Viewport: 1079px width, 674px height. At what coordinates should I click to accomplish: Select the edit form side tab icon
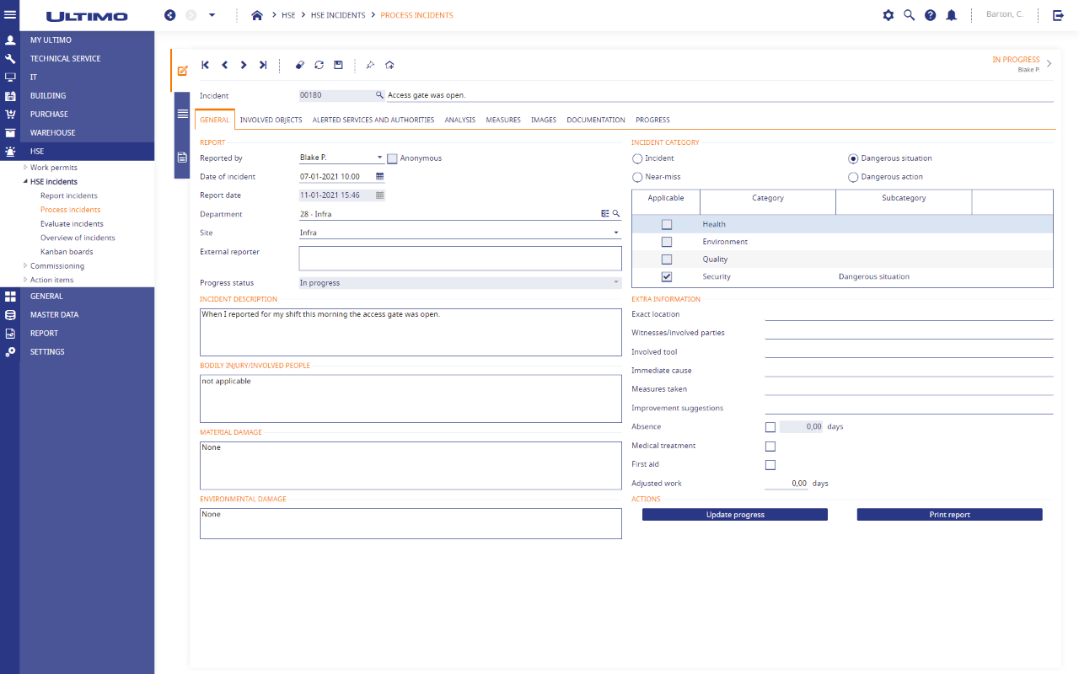[182, 71]
